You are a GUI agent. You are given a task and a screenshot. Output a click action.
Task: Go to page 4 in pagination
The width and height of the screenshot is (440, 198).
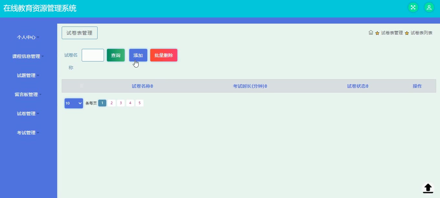coord(130,103)
